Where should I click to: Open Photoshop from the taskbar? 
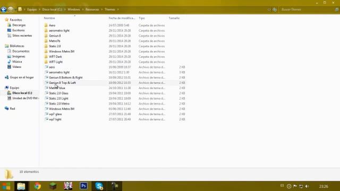pos(83,186)
